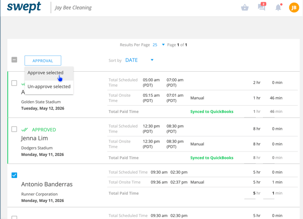Open the shopping basket icon
The image size is (303, 219).
pyautogui.click(x=245, y=8)
